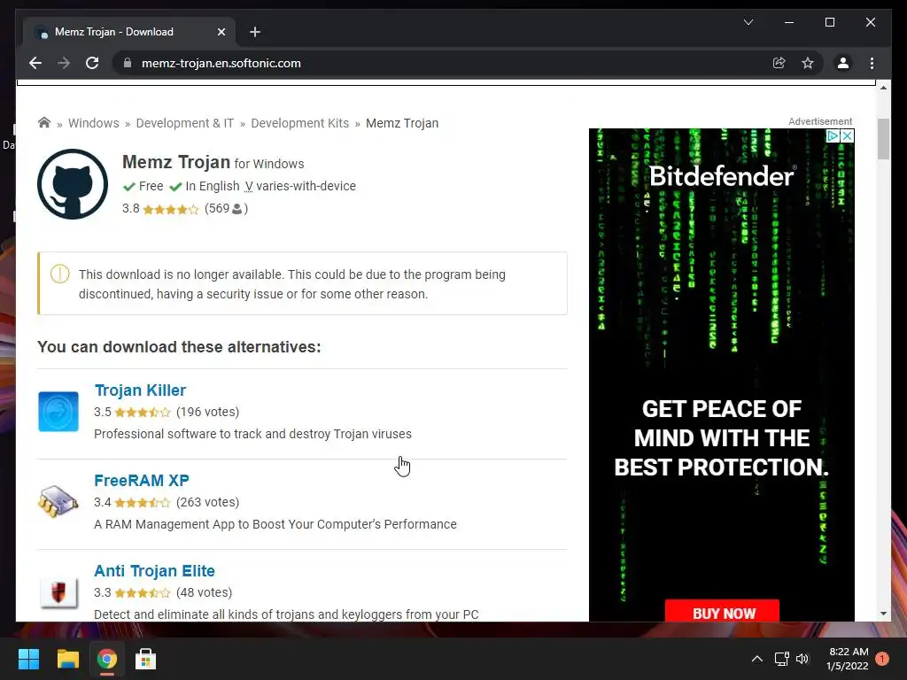This screenshot has height=680, width=907.
Task: Go to the Softonic home breadcrumb icon
Action: [44, 122]
